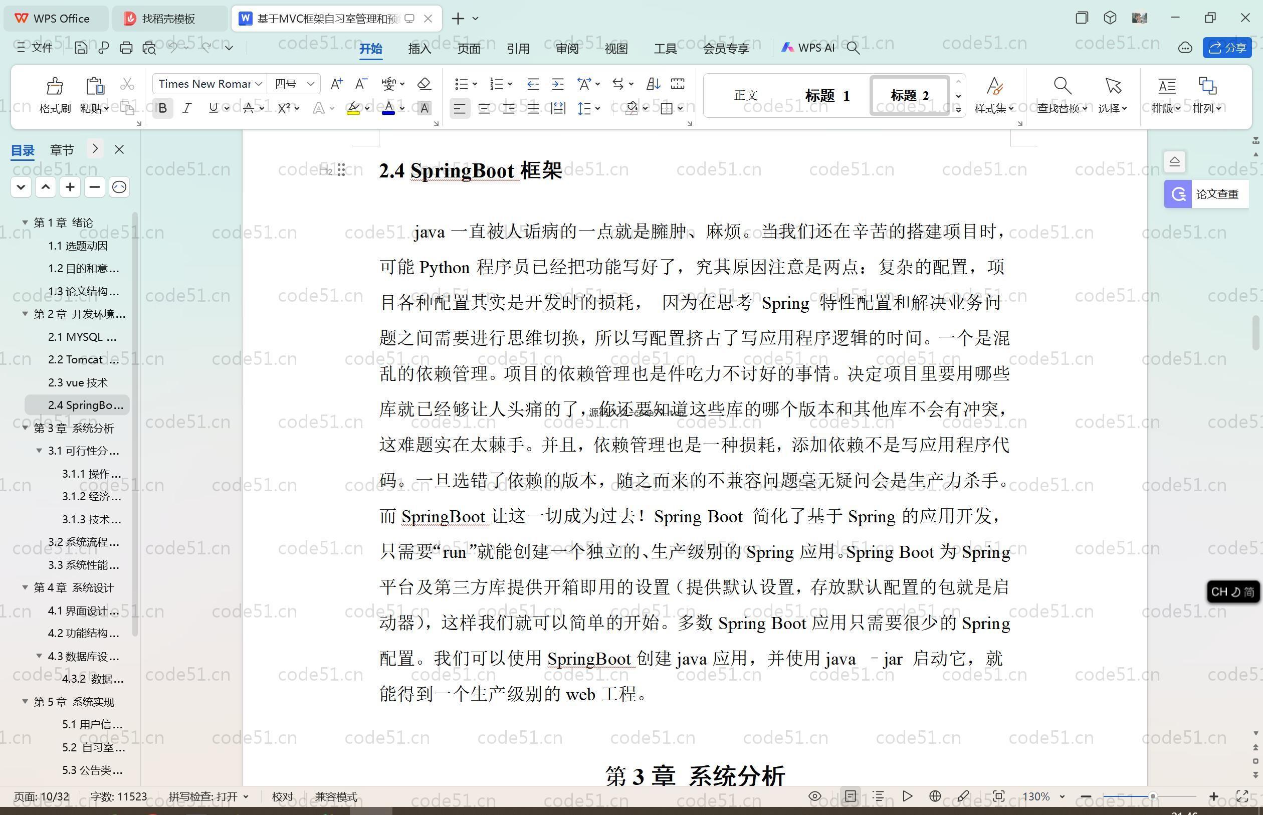
Task: Set Align left paragraph alignment
Action: coord(459,108)
